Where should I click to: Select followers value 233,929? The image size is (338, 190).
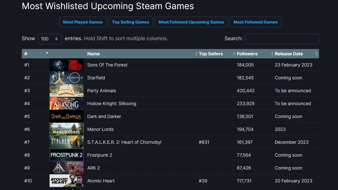(x=246, y=104)
